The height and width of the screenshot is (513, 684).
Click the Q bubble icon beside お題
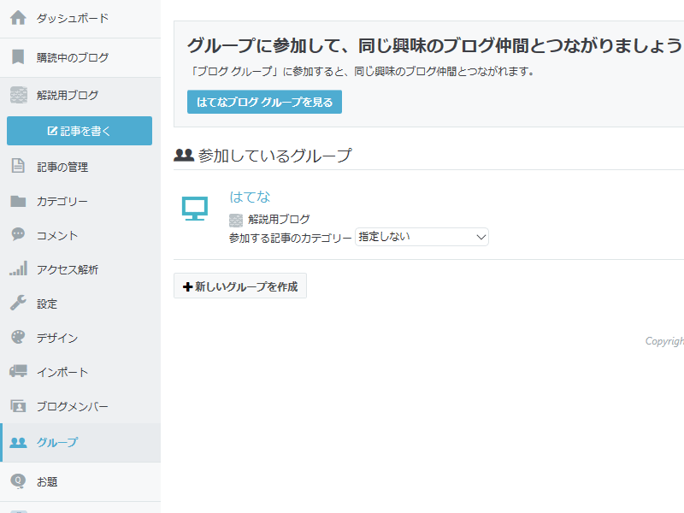(x=18, y=481)
